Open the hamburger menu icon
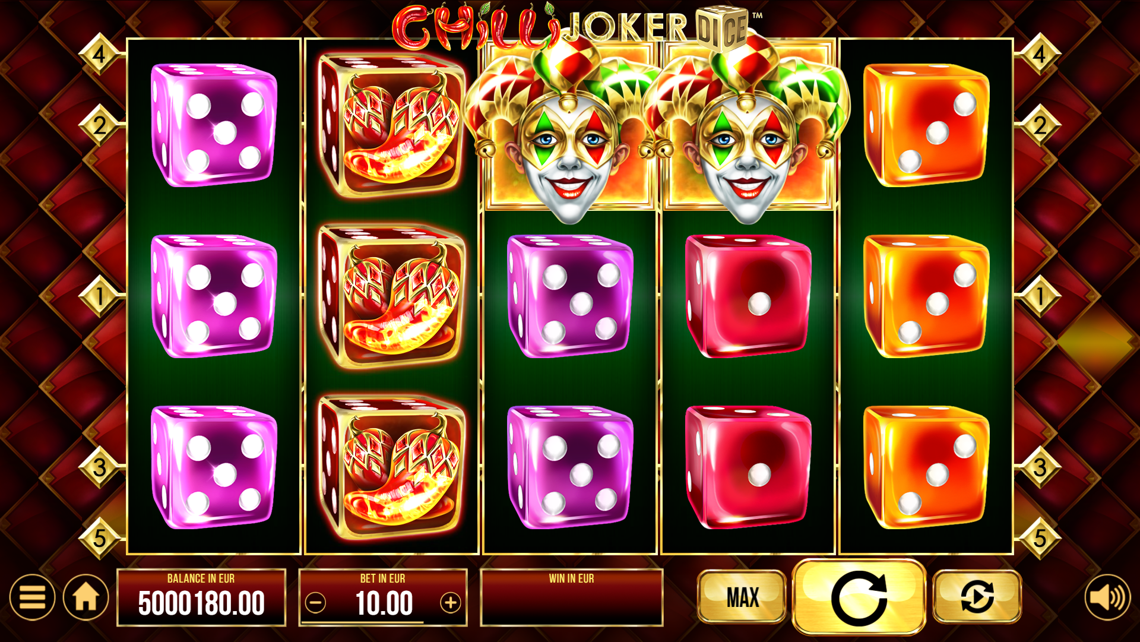 [32, 597]
